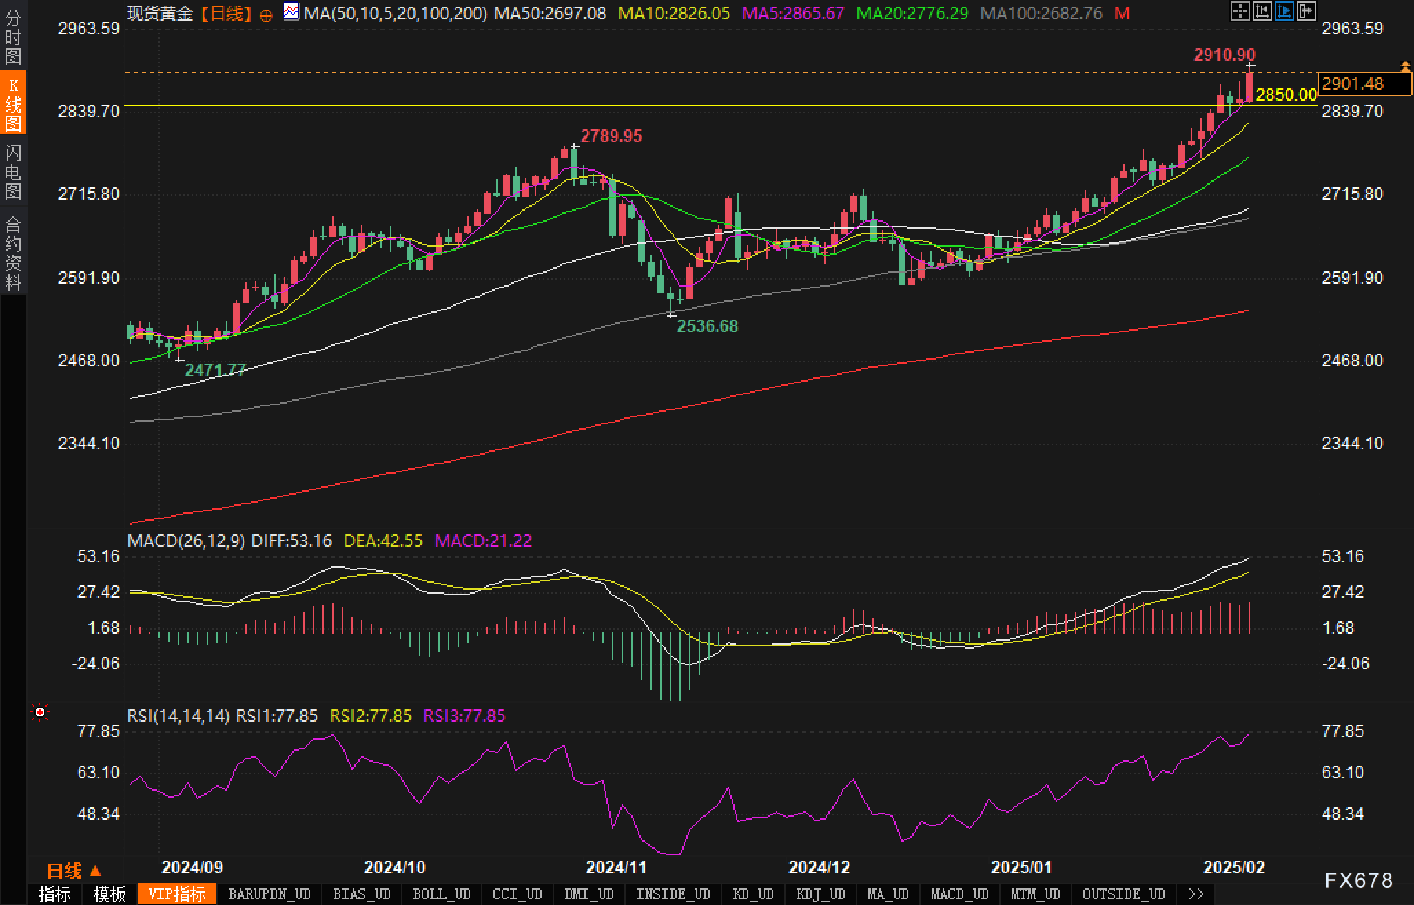
Task: Click the orange double-arrow price marker
Action: (x=1405, y=66)
